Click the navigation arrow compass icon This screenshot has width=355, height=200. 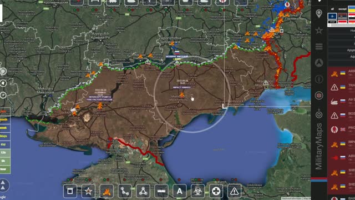[319, 63]
